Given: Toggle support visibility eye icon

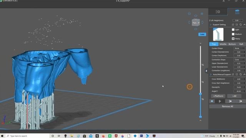Looking at the screenshot, I should pyautogui.click(x=212, y=101).
